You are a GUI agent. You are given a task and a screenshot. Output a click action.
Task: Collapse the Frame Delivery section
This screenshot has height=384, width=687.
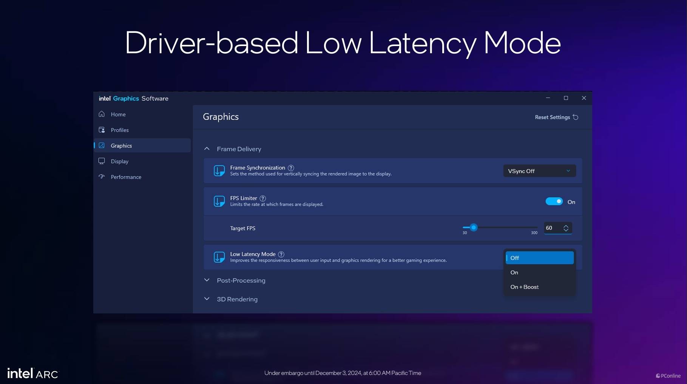pos(207,149)
